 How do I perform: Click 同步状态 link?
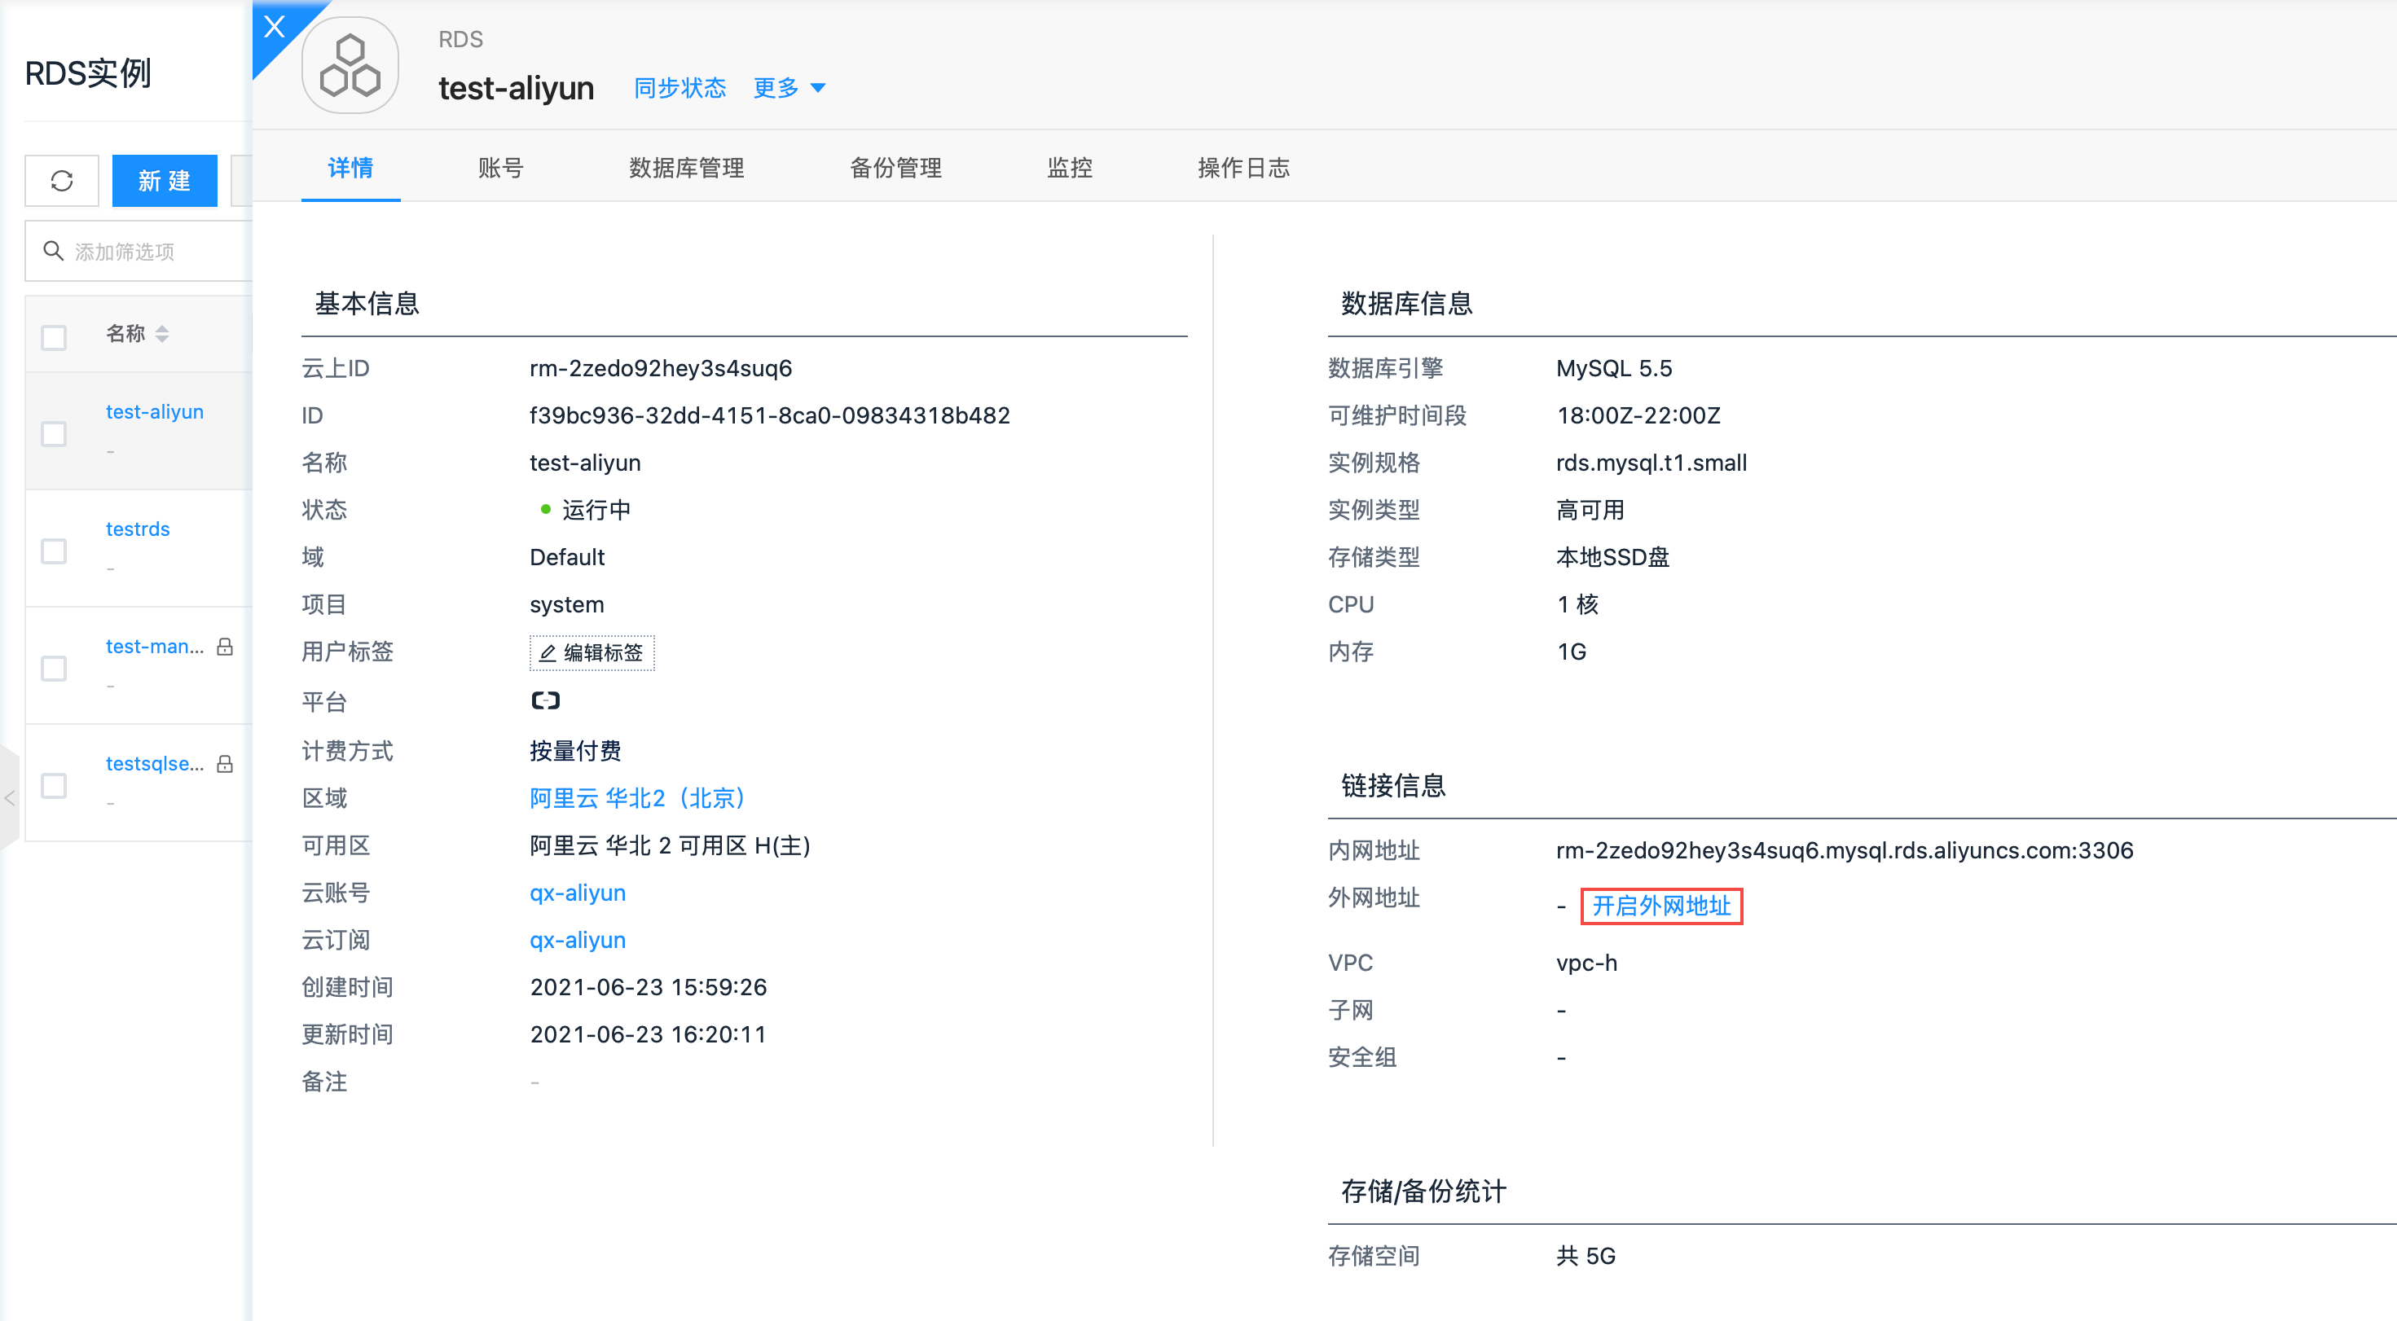tap(680, 87)
